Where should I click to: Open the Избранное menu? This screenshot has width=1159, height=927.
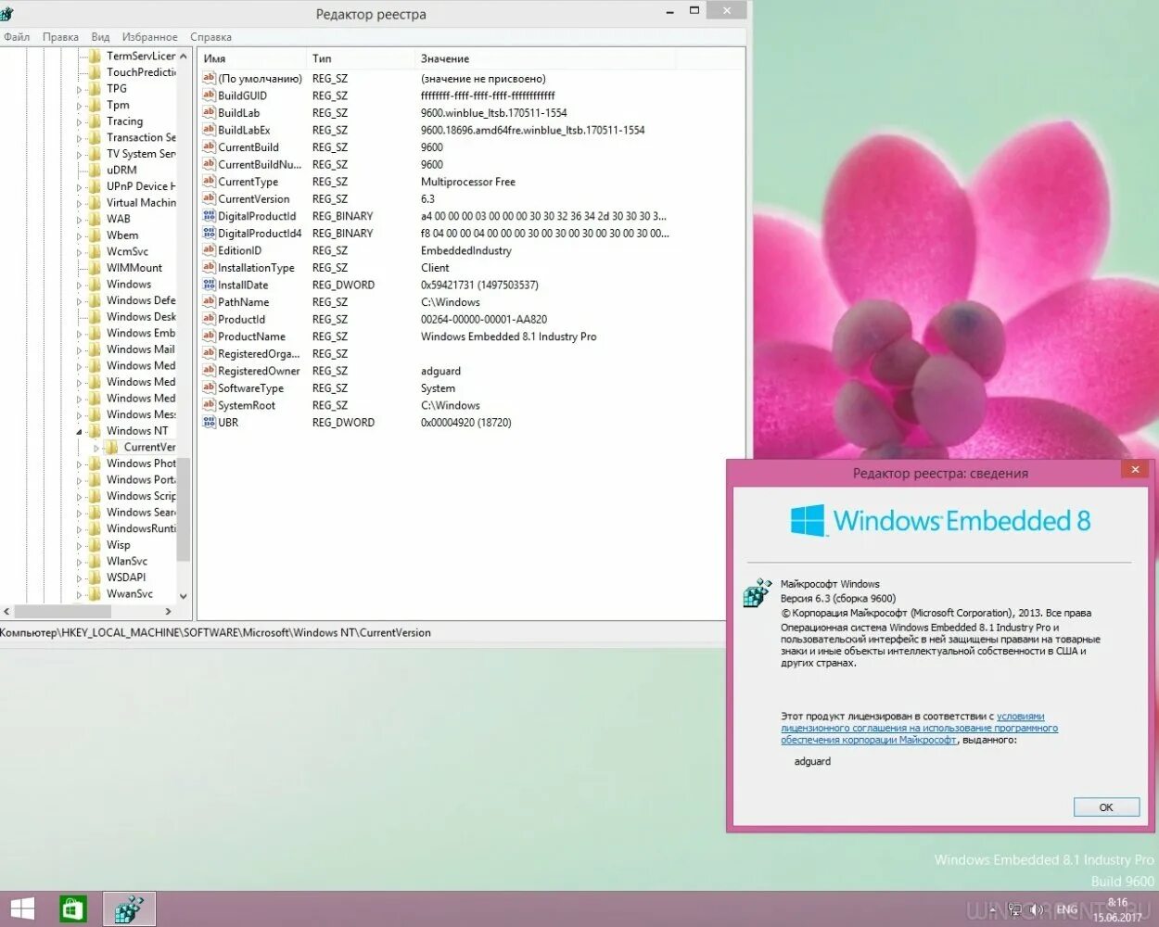coord(149,37)
